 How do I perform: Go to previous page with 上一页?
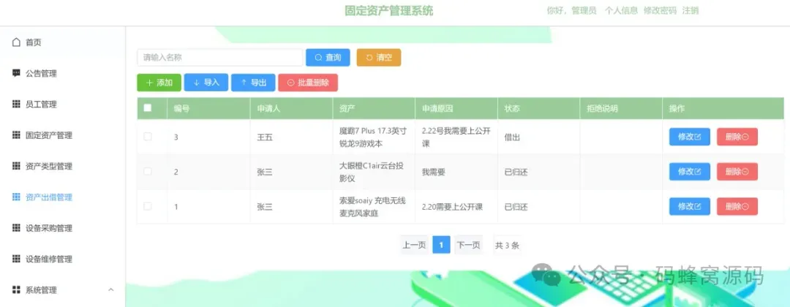[x=414, y=245]
